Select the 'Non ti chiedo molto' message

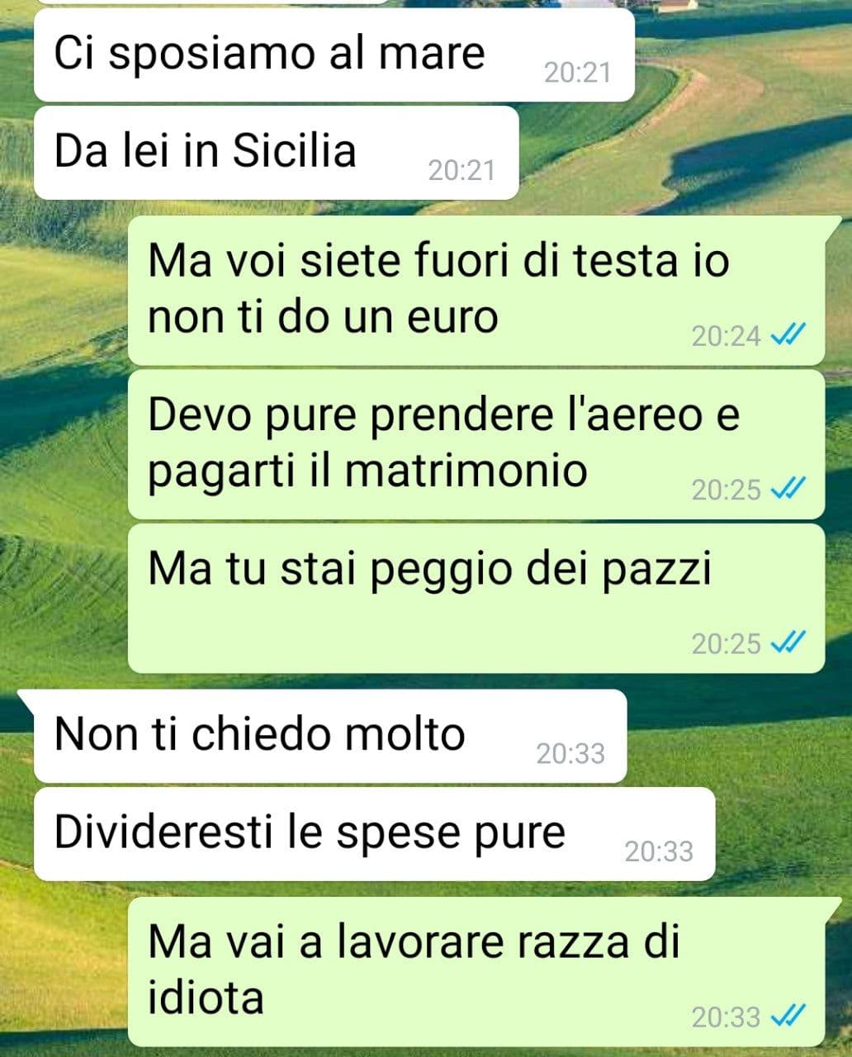coord(330,736)
